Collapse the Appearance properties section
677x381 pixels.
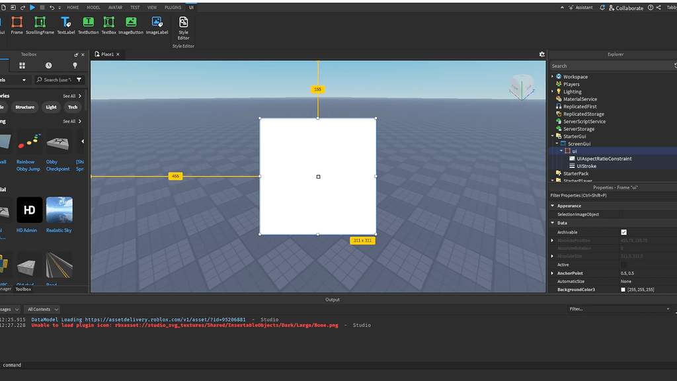(x=553, y=206)
